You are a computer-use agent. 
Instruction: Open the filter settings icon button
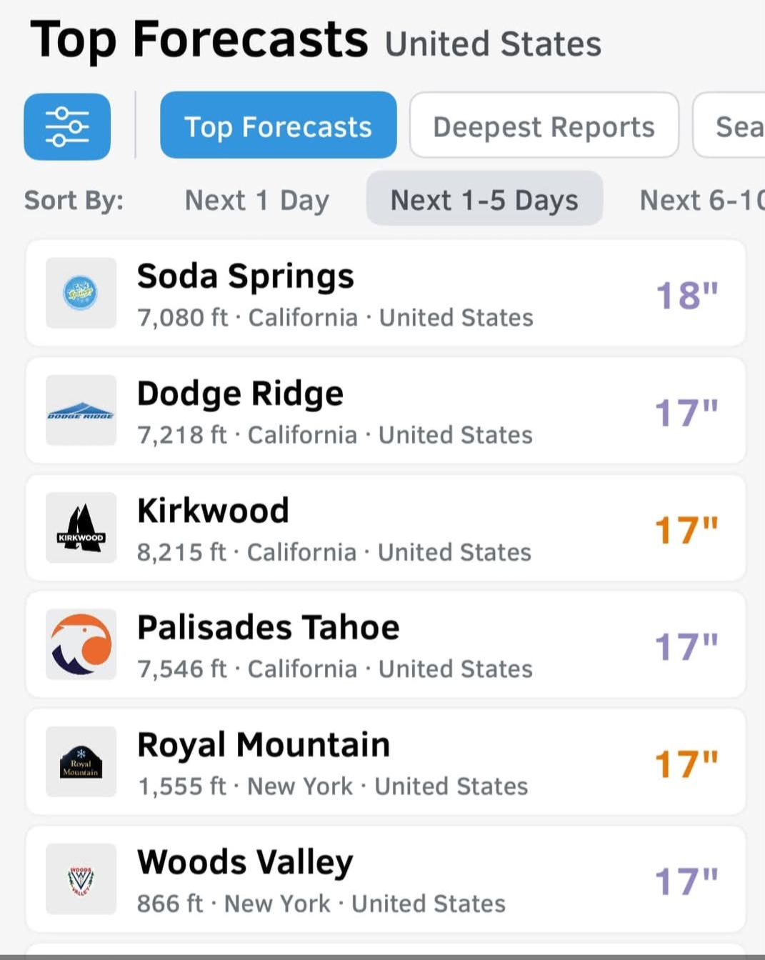(x=67, y=126)
